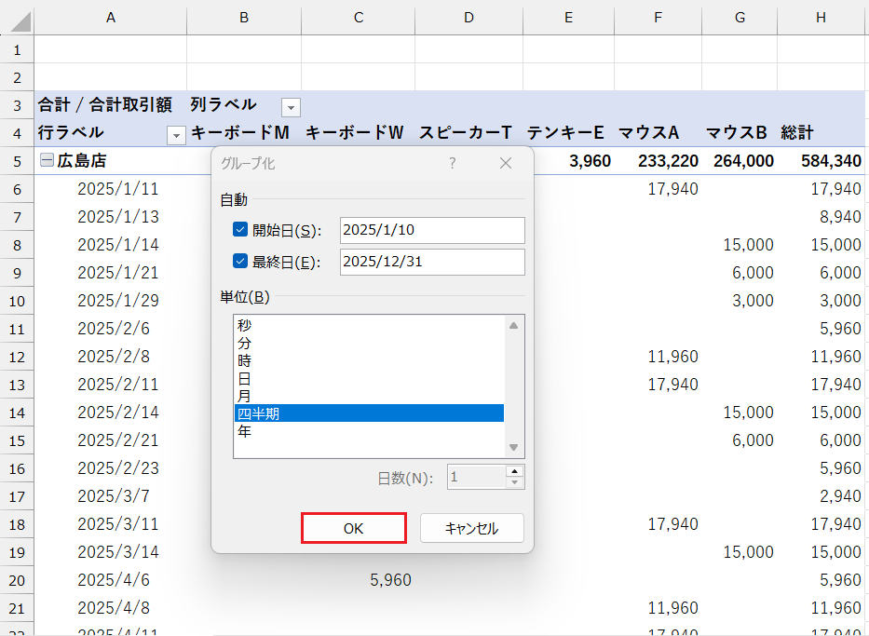Image resolution: width=869 pixels, height=636 pixels.
Task: Uncheck the 最終日 checkbox
Action: [x=240, y=262]
